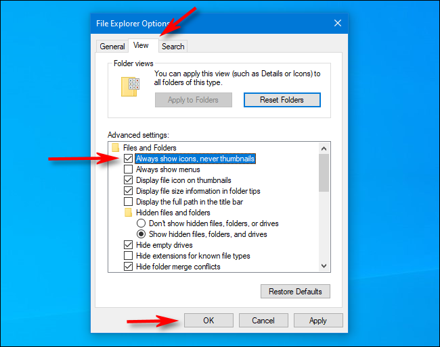Click the Files and Folders folder icon

116,148
